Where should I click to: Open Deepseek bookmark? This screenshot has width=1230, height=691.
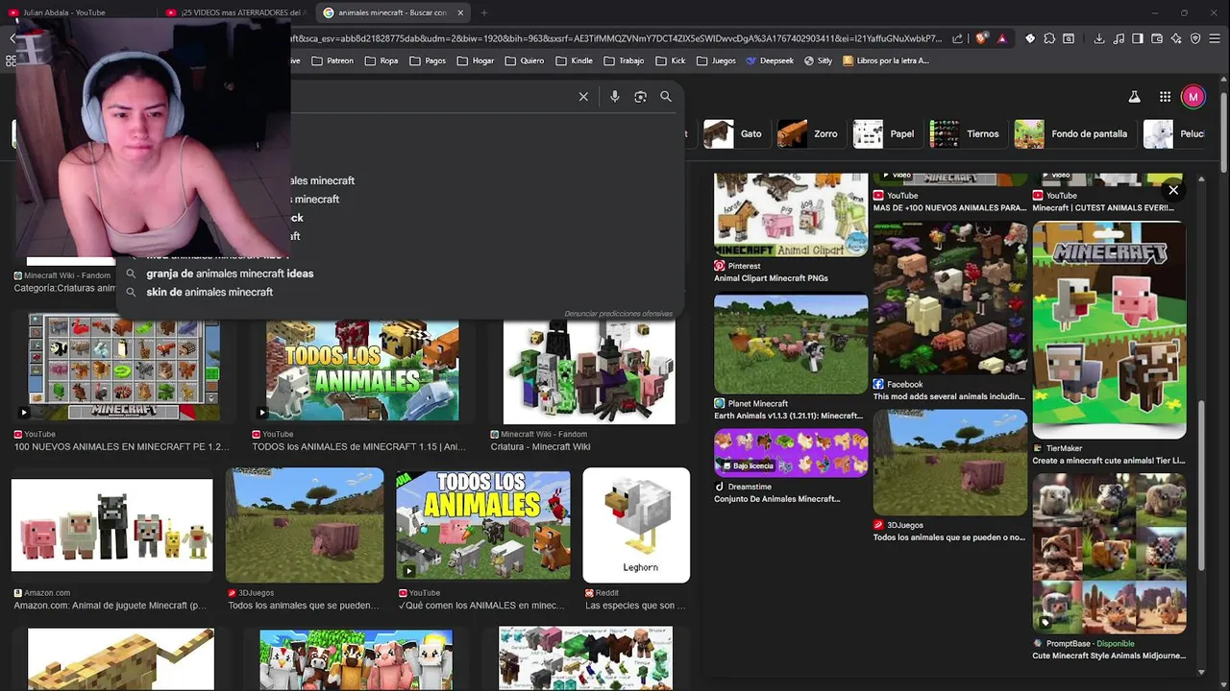coord(770,60)
